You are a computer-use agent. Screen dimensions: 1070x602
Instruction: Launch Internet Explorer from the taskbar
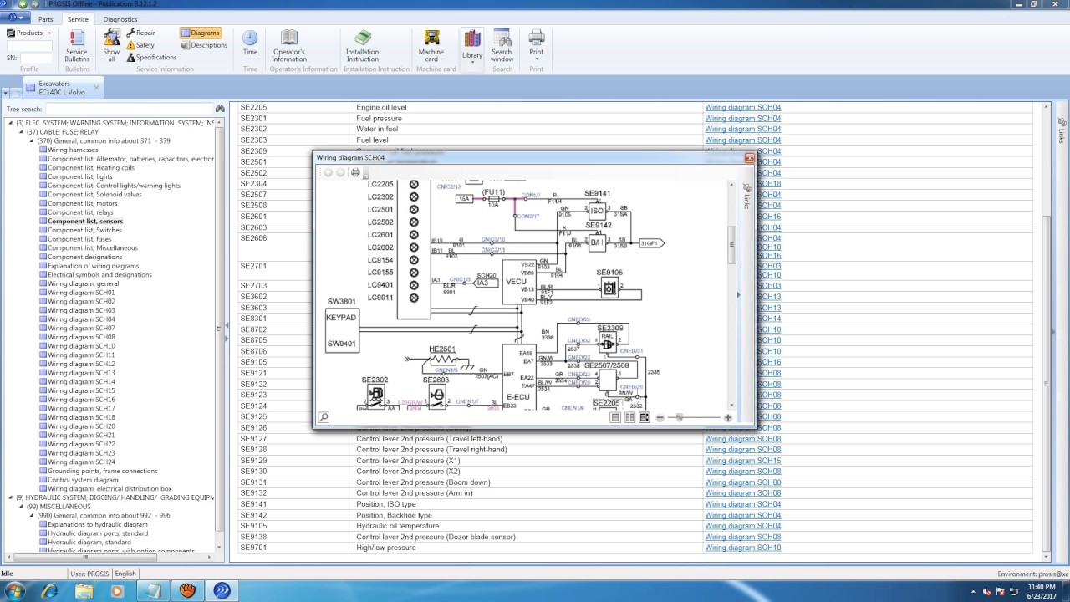pyautogui.click(x=49, y=590)
